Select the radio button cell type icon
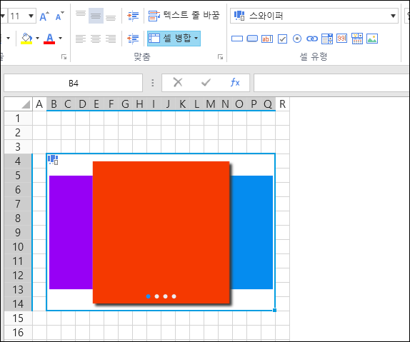 tap(297, 39)
